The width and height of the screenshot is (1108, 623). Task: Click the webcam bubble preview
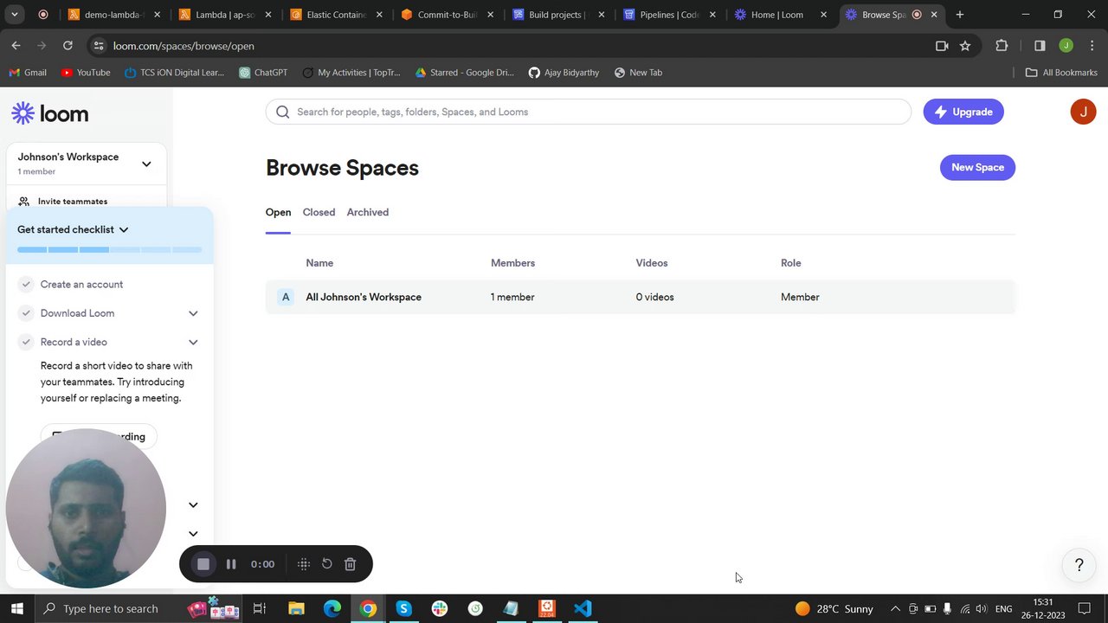[85, 509]
